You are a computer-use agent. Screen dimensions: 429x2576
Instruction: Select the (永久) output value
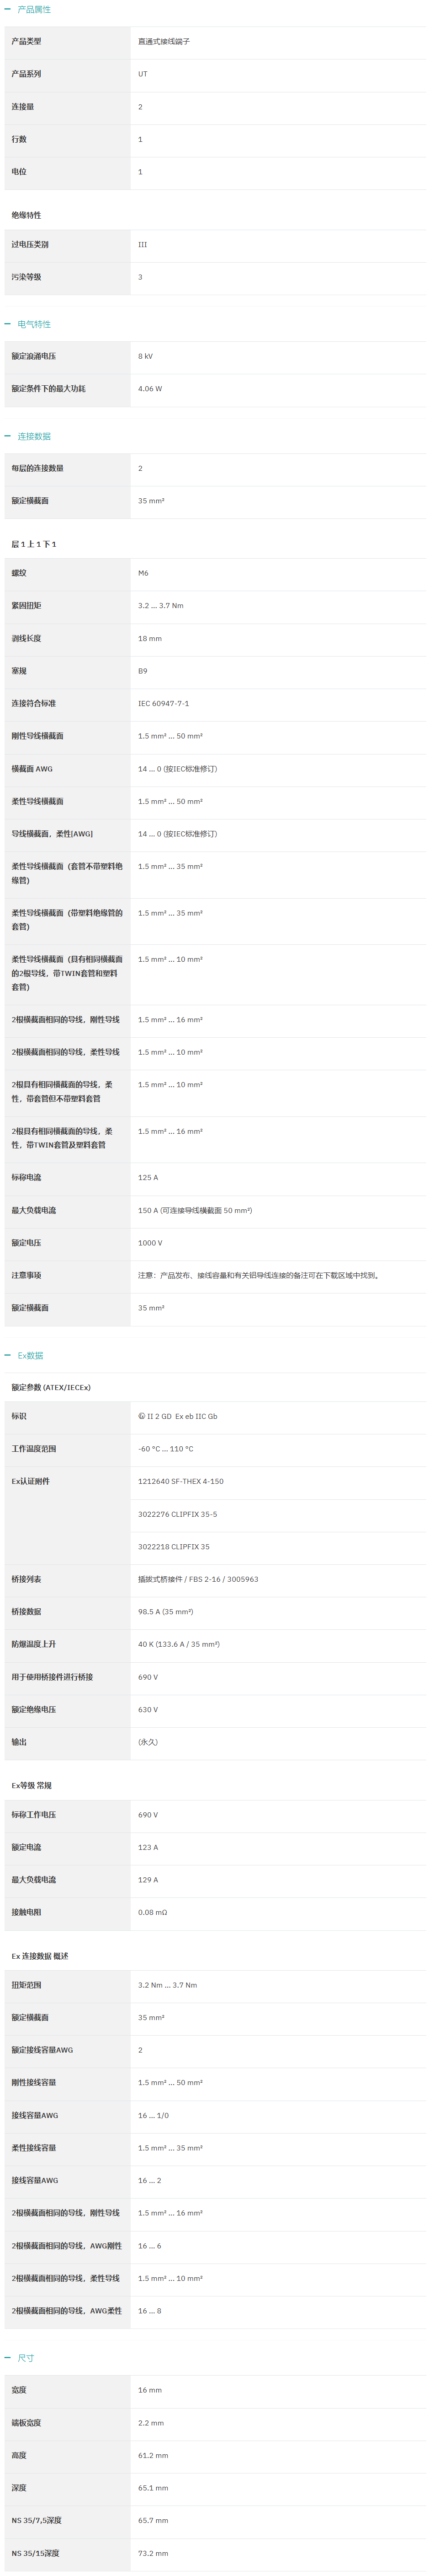pos(148,1742)
